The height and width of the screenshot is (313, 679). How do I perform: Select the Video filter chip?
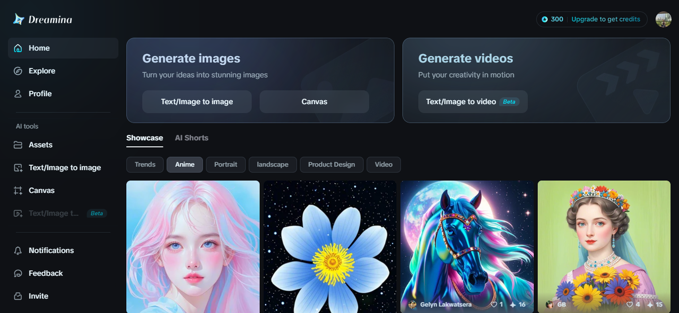tap(384, 165)
